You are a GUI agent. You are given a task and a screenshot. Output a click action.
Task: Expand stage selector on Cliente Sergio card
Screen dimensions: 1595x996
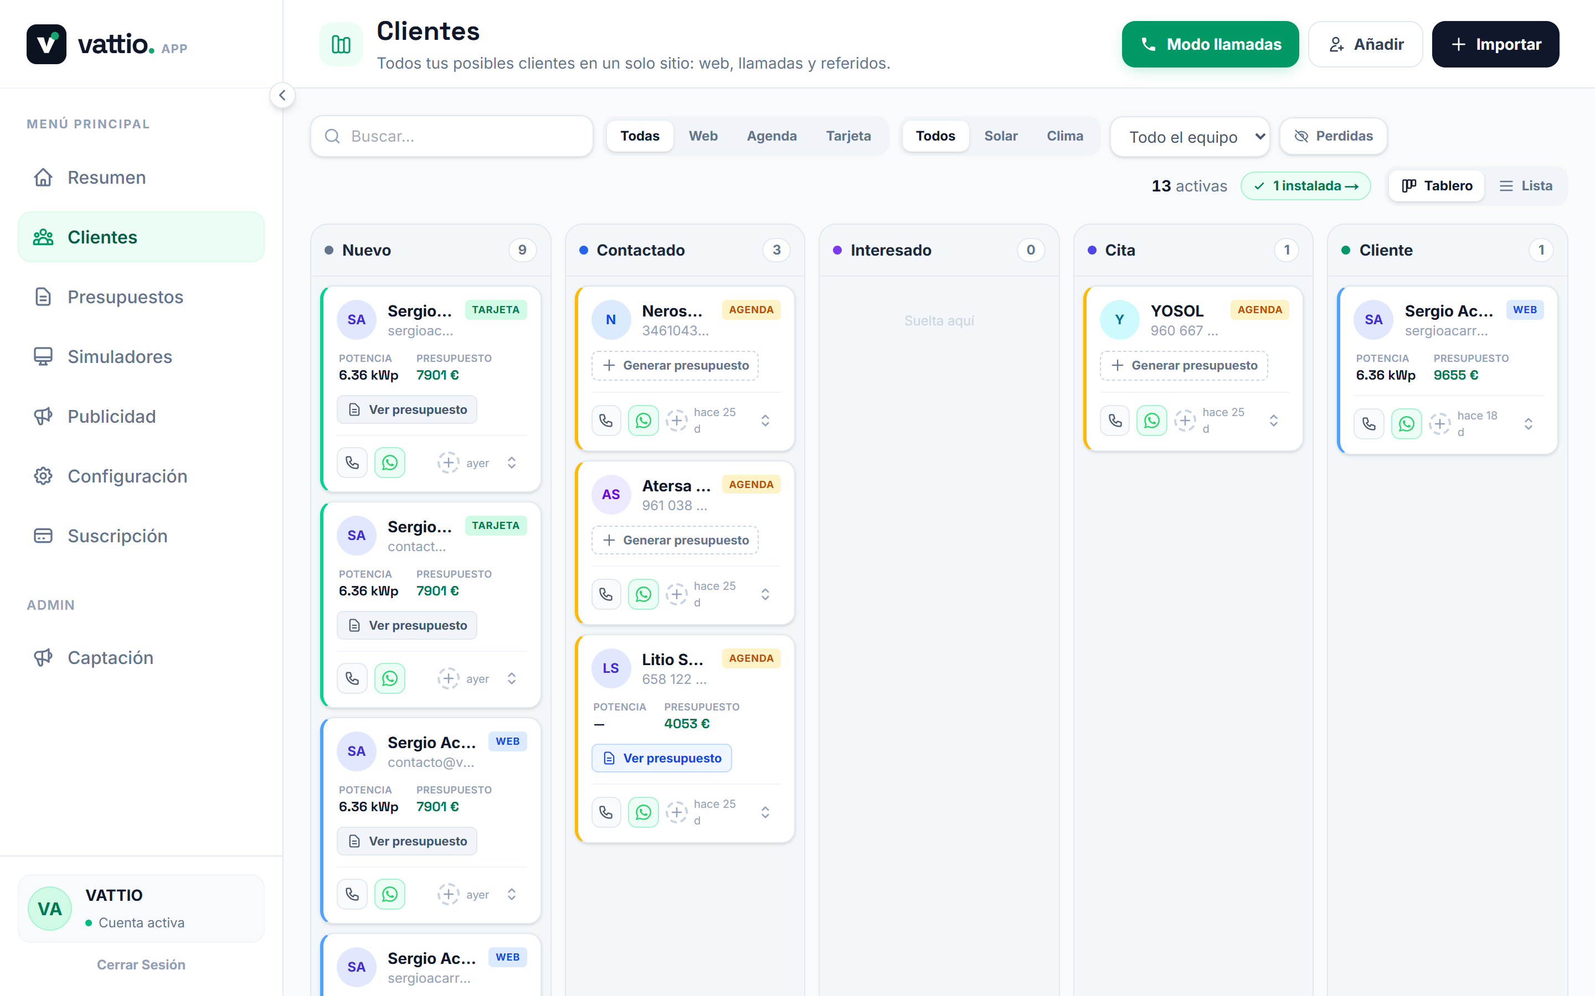tap(1529, 423)
